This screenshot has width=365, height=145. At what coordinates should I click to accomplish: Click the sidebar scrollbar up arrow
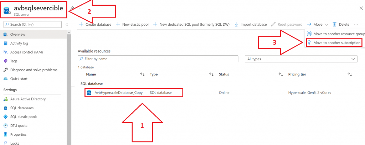pyautogui.click(x=69, y=32)
